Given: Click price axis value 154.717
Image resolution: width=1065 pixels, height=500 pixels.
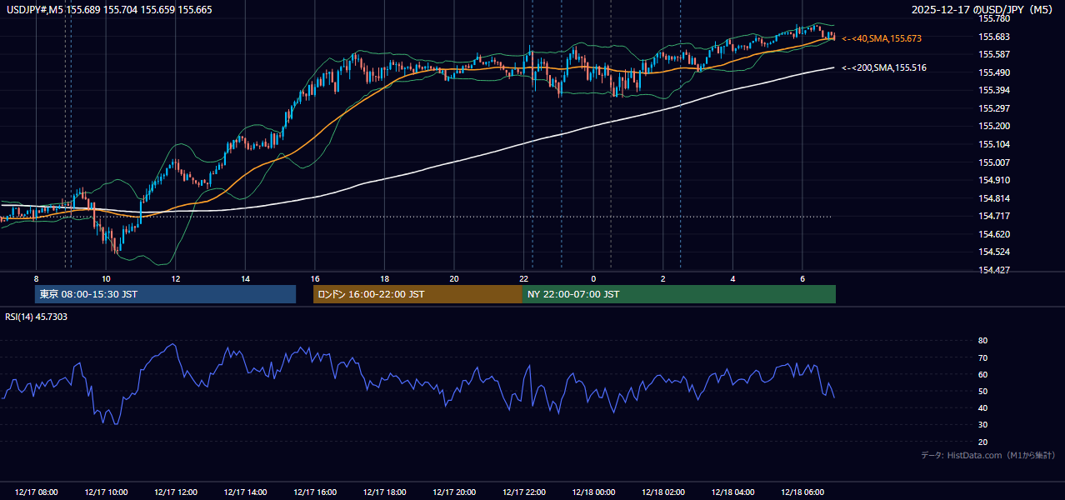Looking at the screenshot, I should [993, 216].
